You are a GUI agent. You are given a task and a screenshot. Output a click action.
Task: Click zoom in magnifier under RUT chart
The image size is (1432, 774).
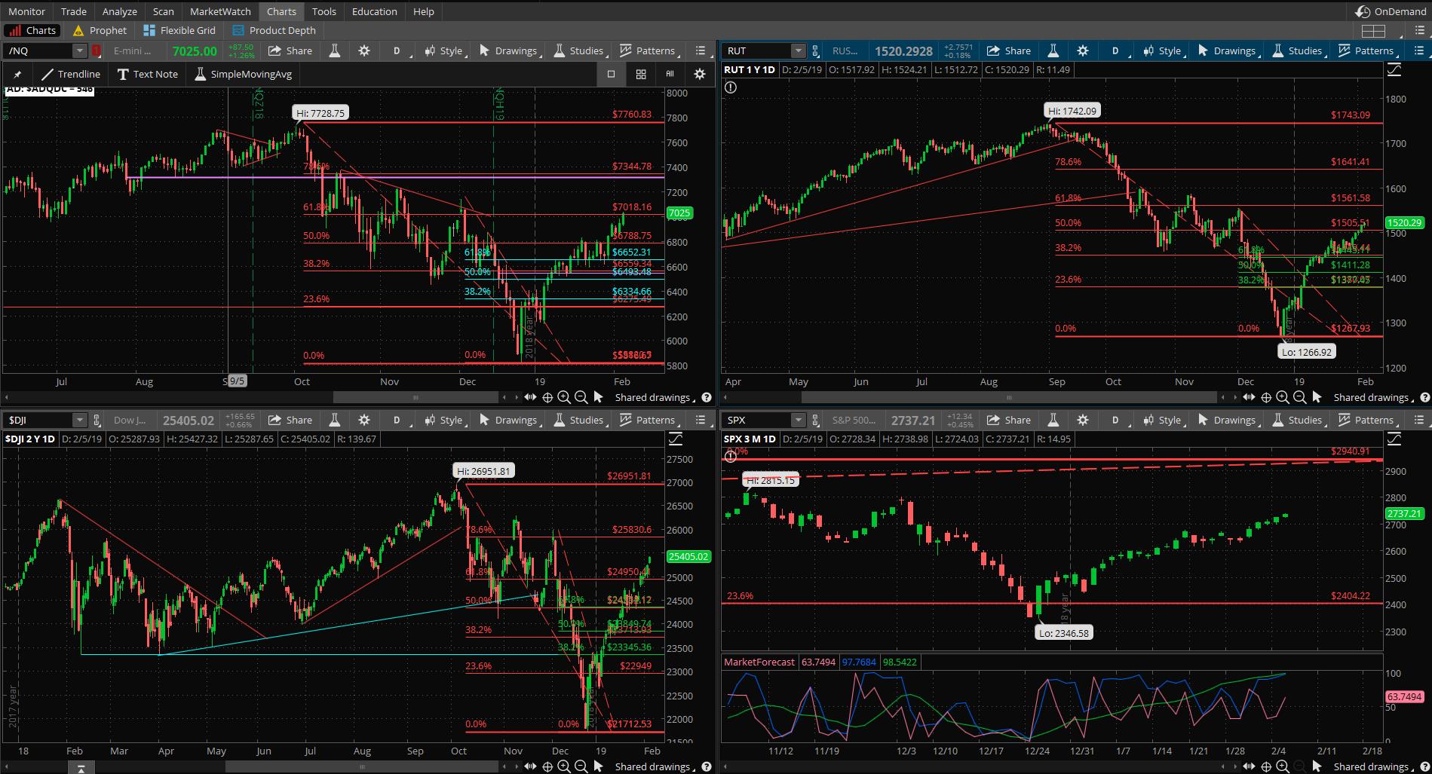click(x=1283, y=397)
